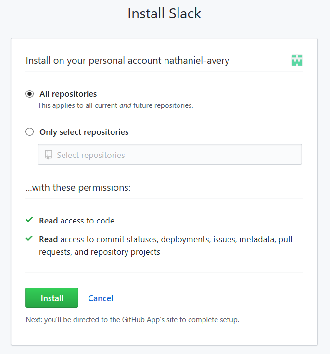Choose the Only select repositories radio

29,132
